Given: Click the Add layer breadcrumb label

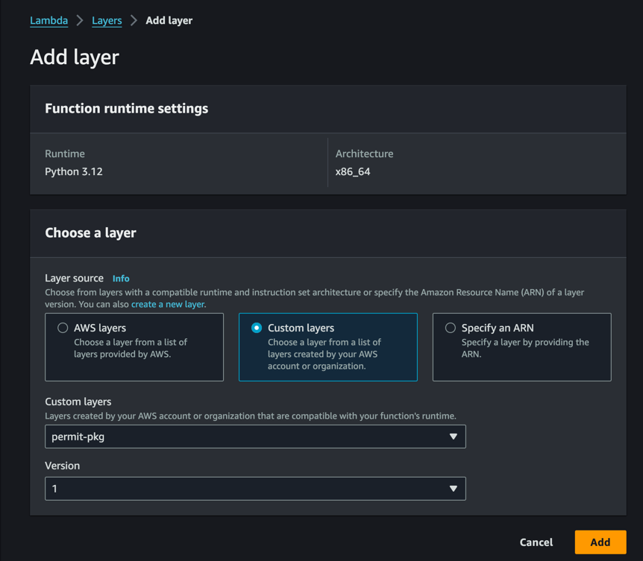Looking at the screenshot, I should 169,20.
